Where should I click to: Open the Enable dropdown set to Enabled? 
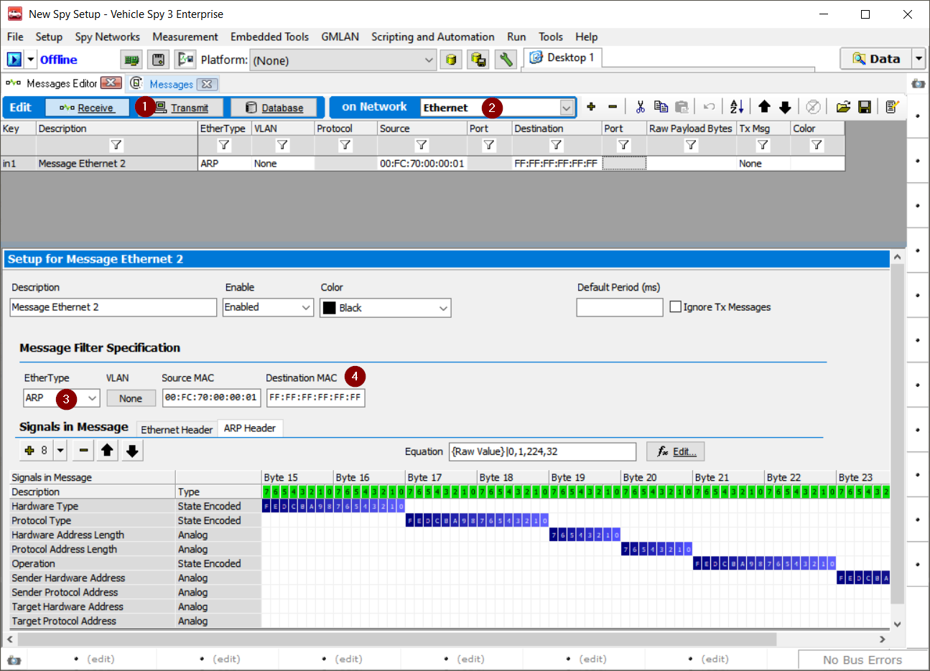tap(268, 307)
